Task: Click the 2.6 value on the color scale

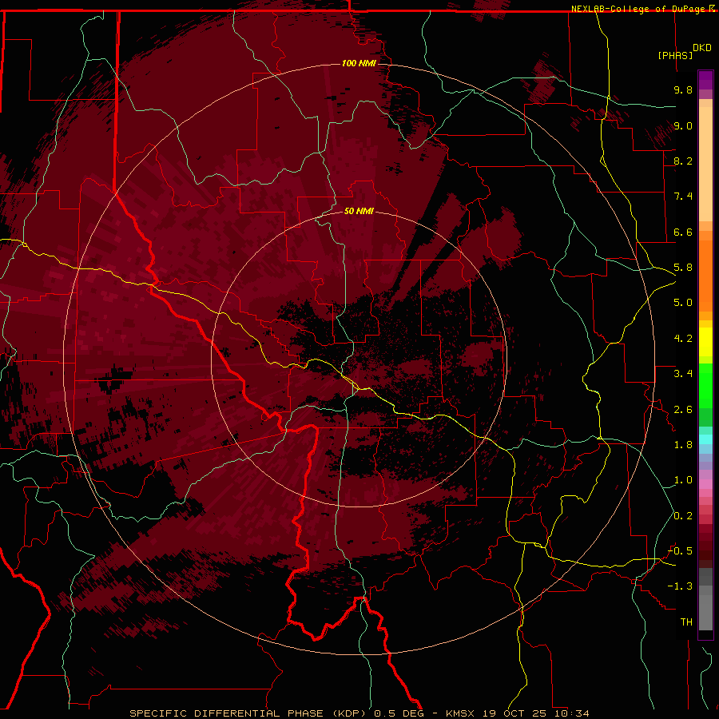Action: point(683,410)
